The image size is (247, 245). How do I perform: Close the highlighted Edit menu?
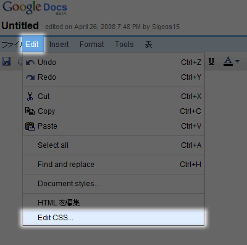click(x=32, y=45)
